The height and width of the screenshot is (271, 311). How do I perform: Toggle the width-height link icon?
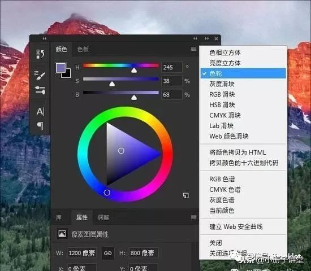coord(107,253)
